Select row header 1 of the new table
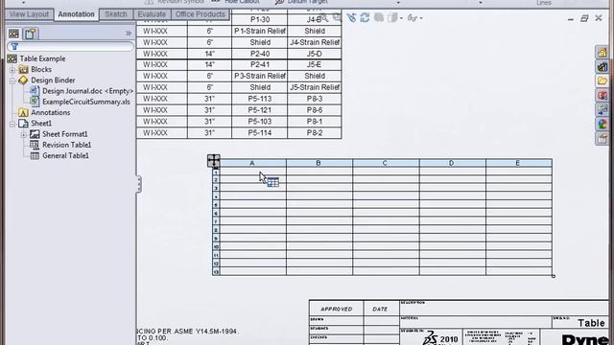This screenshot has width=614, height=345. [216, 172]
